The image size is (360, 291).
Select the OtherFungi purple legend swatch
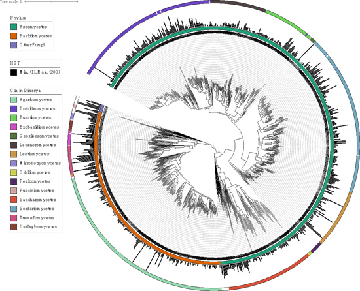[x=14, y=45]
